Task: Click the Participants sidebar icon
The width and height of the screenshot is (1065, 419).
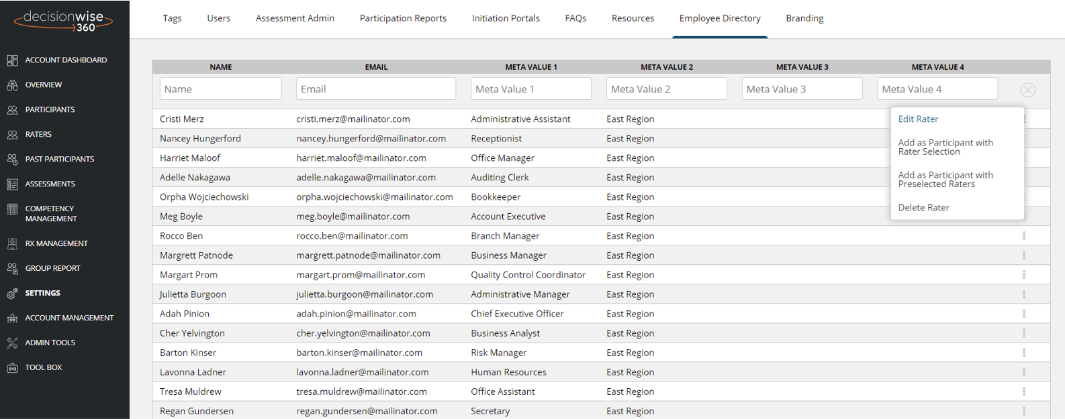Action: pyautogui.click(x=12, y=110)
